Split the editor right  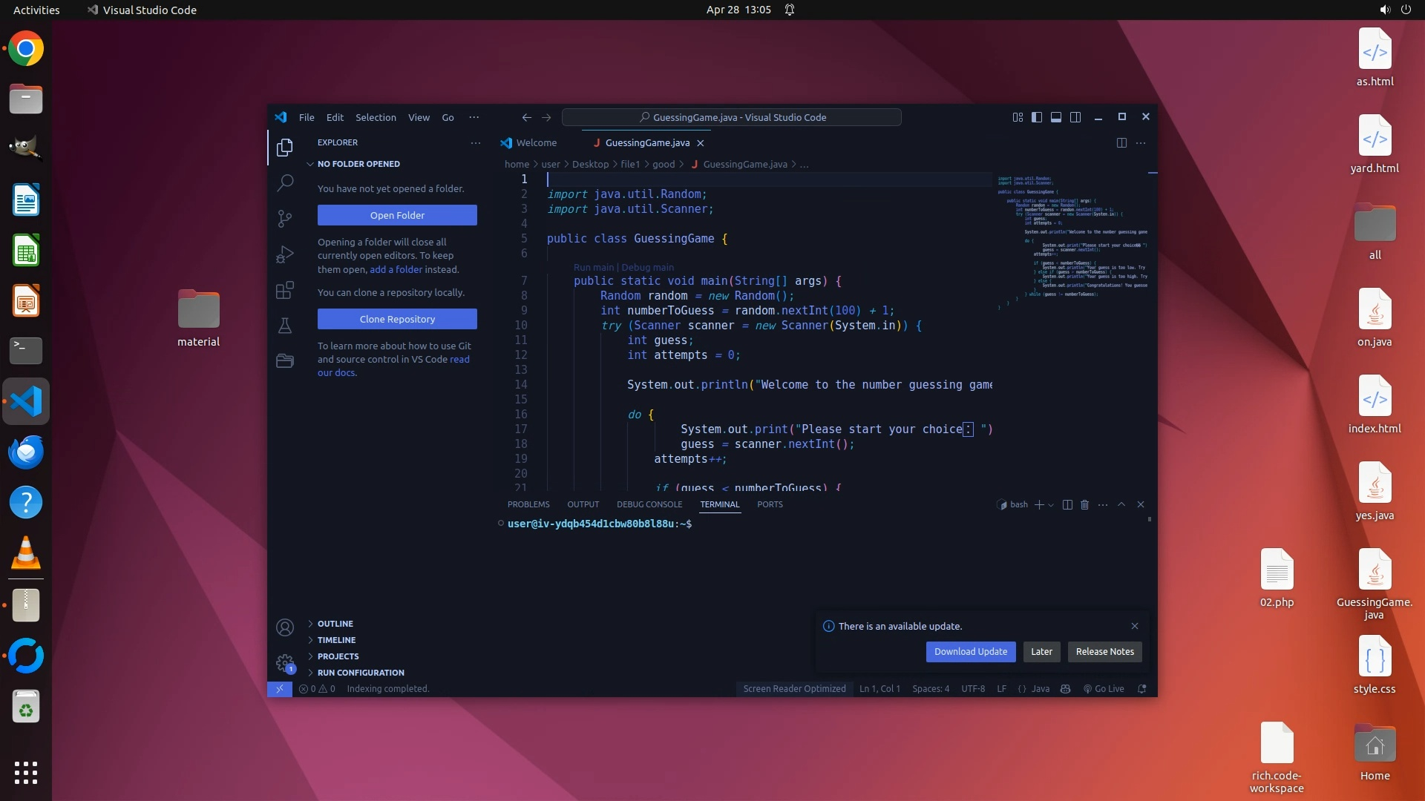click(x=1121, y=142)
